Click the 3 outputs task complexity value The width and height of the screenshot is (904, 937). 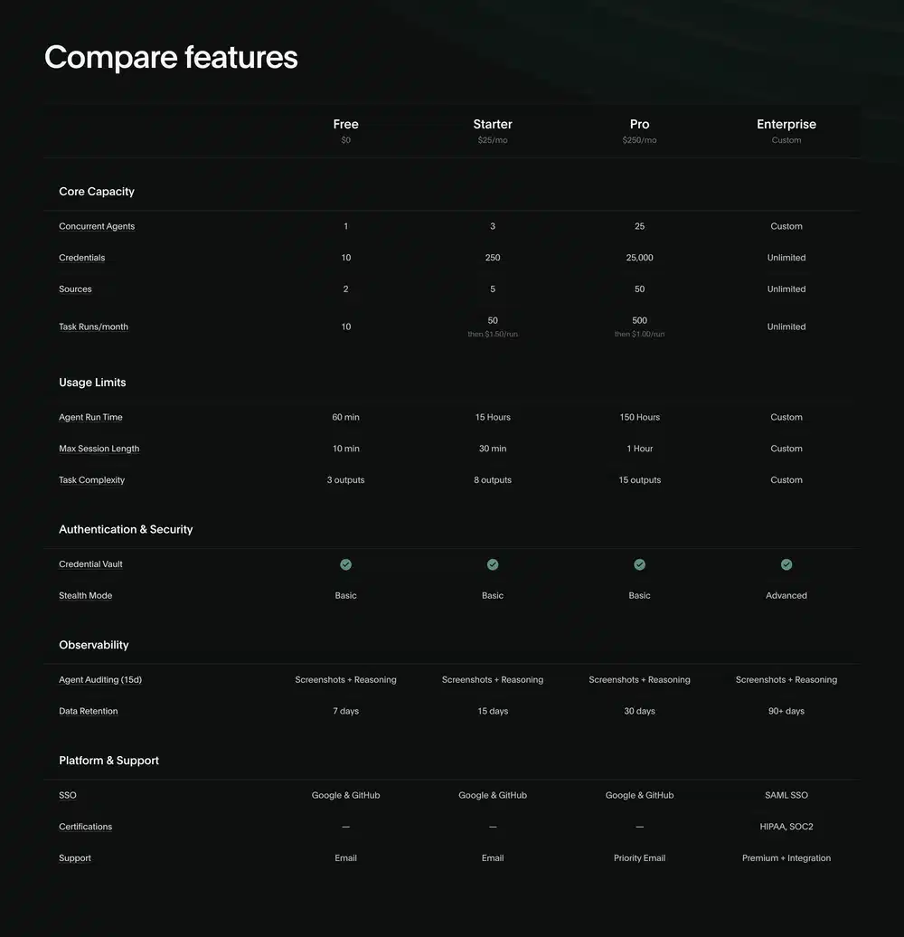[x=345, y=480]
